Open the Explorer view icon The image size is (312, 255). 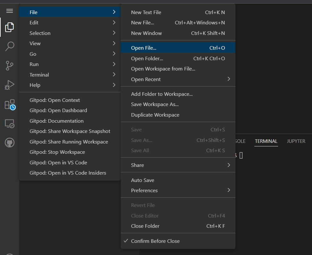(10, 27)
